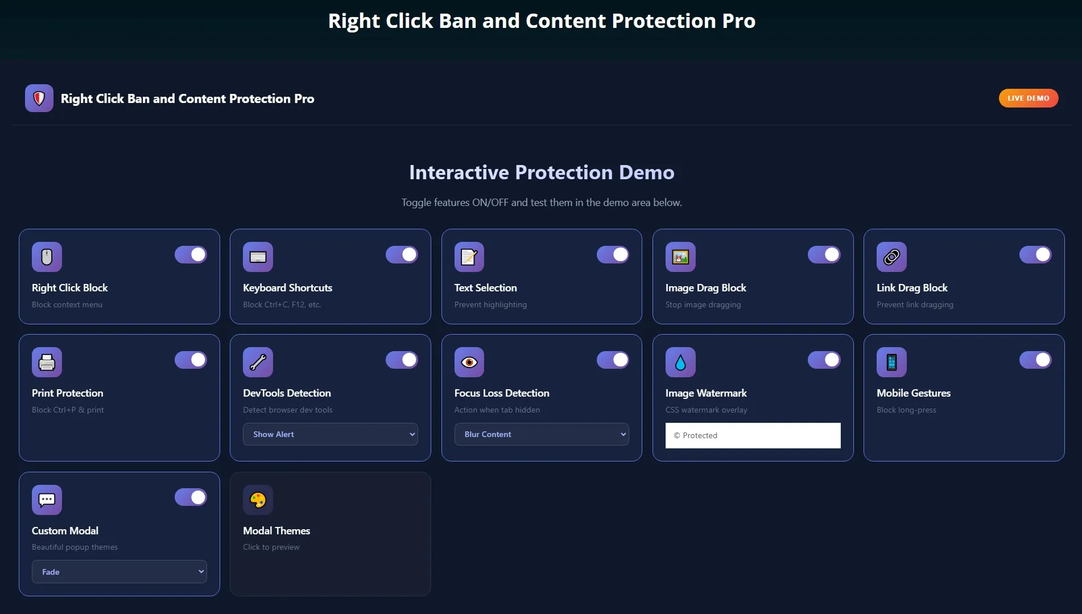Select the keyboard icon for Keyboard Shortcuts

coord(258,257)
